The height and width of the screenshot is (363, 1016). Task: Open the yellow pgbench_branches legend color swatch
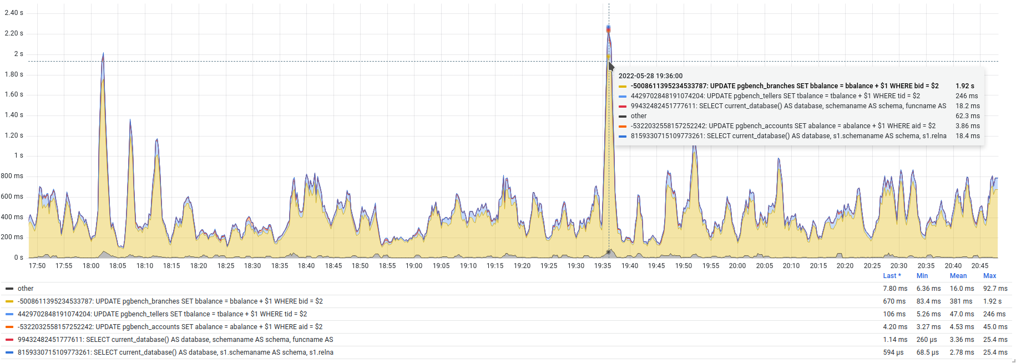[x=9, y=301]
